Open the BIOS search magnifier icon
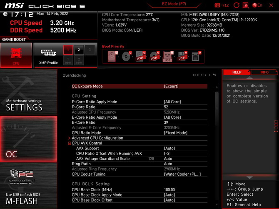 246,5
